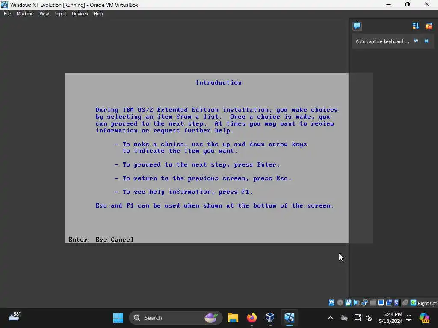The width and height of the screenshot is (438, 328).
Task: Click the Auto capture keyboard notification text
Action: pos(382,41)
